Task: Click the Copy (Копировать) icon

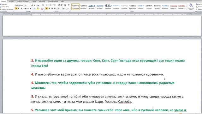Action: 1,7
